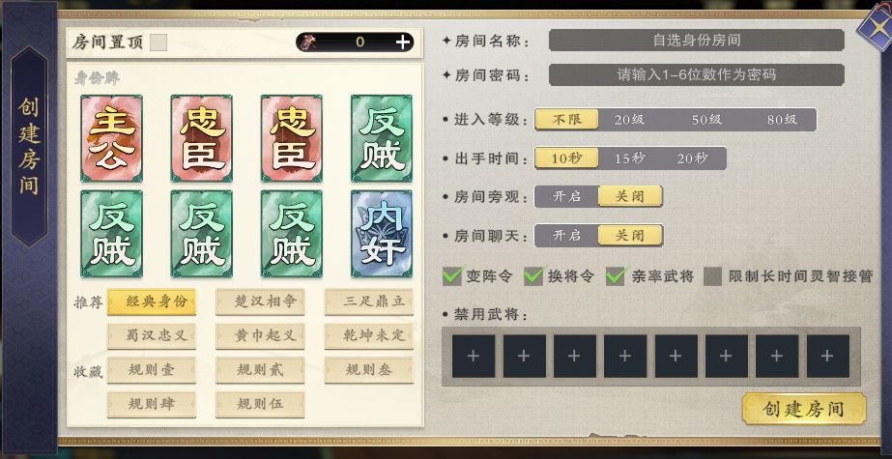Toggle the 房间置顶 checkbox
Screen dimensions: 892x459
(158, 43)
